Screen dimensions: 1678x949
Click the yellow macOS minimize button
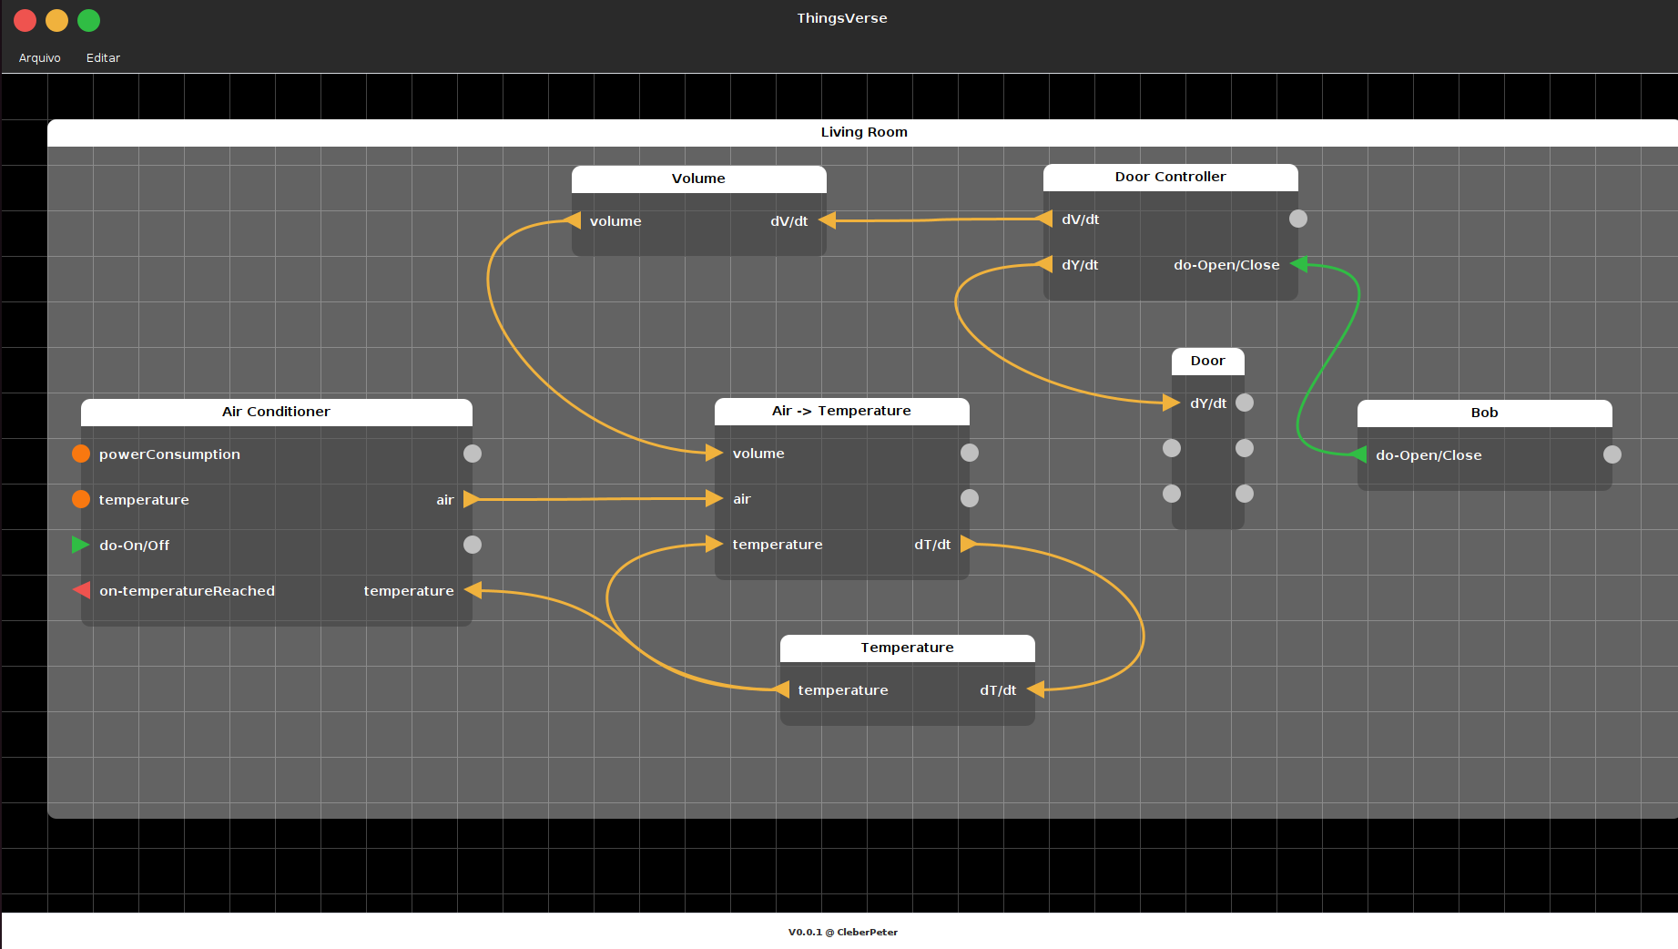pos(56,20)
